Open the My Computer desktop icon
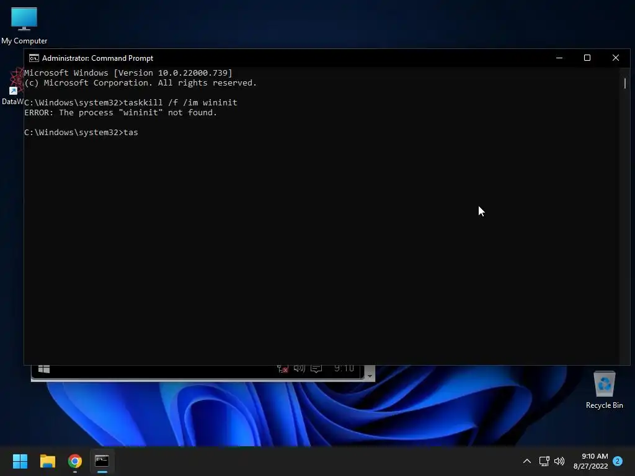The height and width of the screenshot is (476, 635). pyautogui.click(x=24, y=25)
